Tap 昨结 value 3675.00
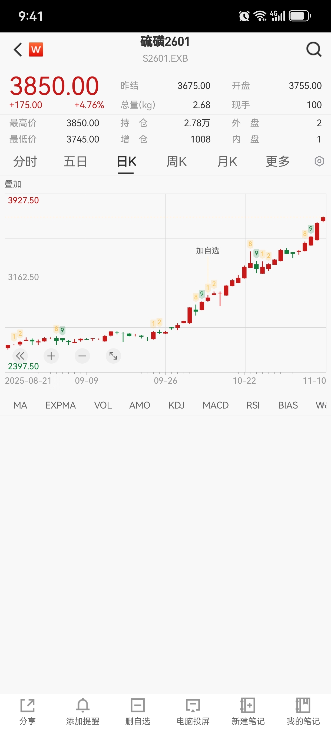This screenshot has width=331, height=730. [x=194, y=86]
